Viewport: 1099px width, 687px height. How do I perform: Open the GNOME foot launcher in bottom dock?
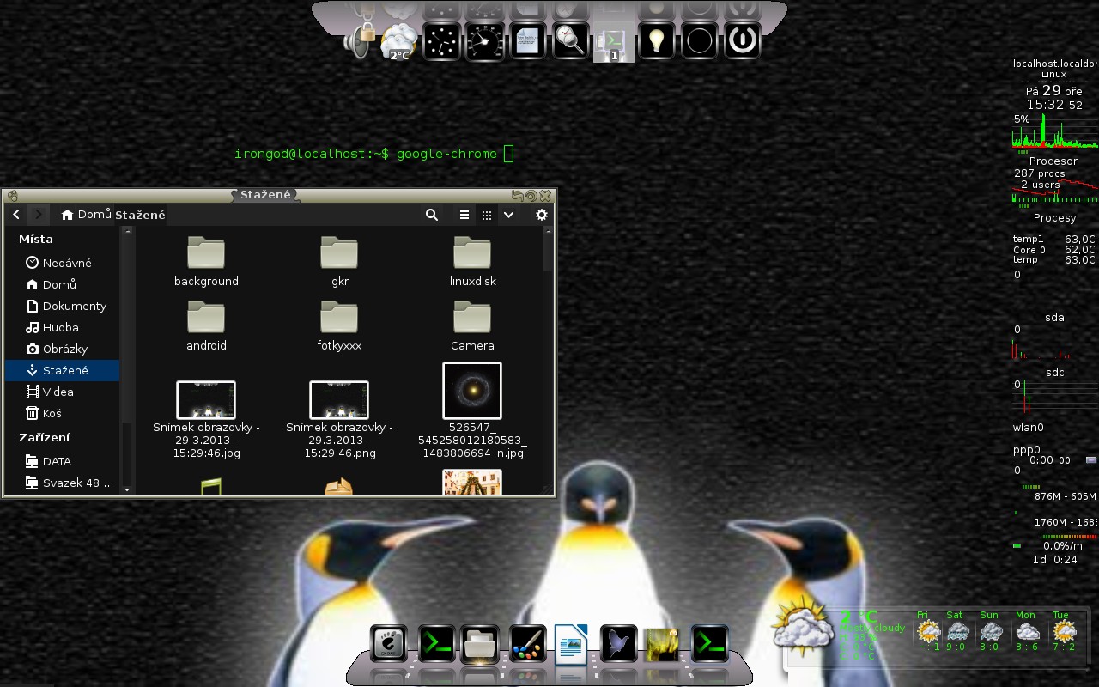[389, 644]
